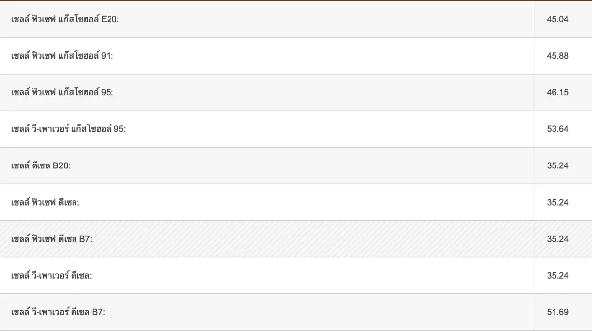Viewport: 592px width, 331px height.
Task: Select highlighted เชลล์ ฟิวเซฟ ดีเซล B7 row
Action: (x=296, y=239)
